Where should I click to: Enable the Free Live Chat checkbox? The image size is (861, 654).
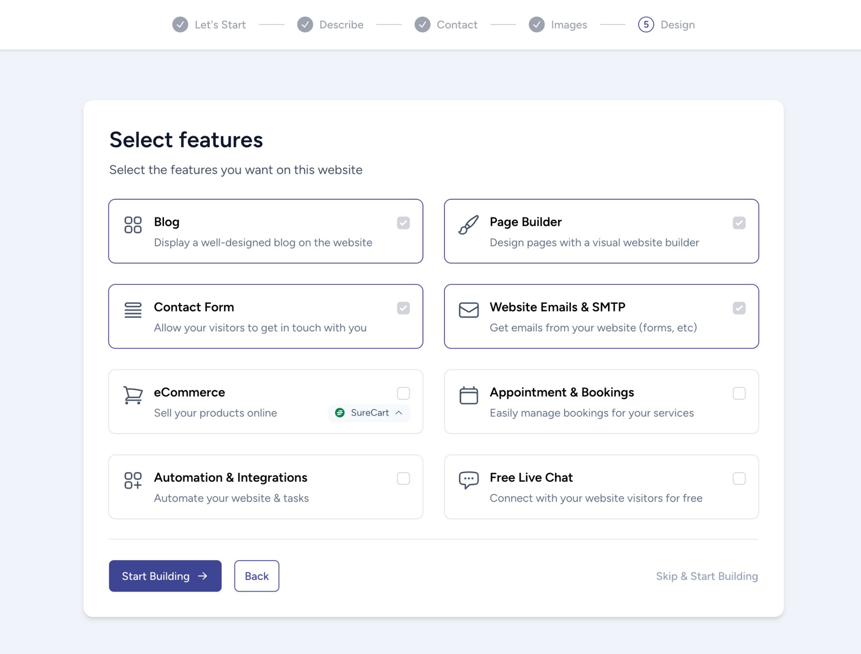click(739, 478)
